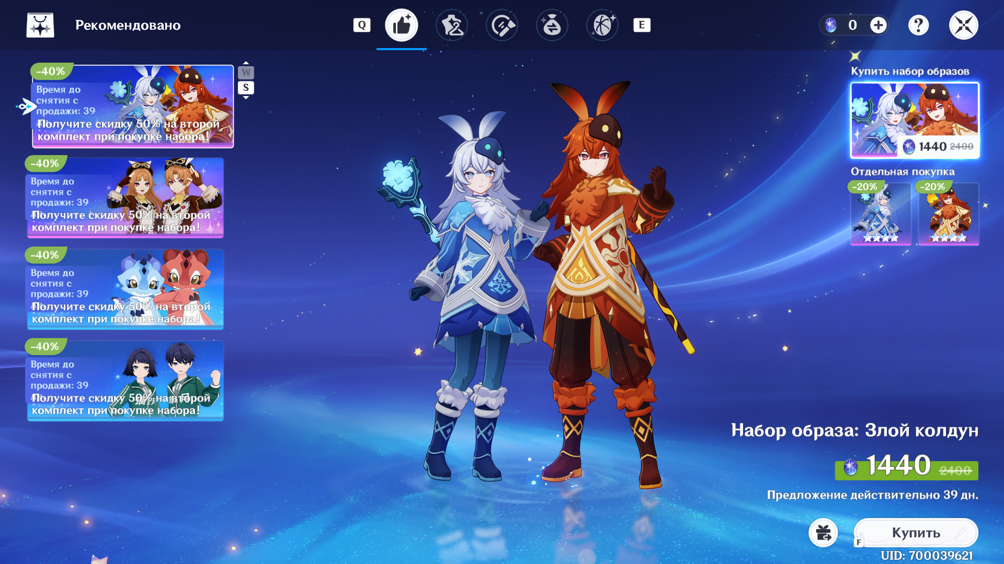The height and width of the screenshot is (564, 1004).
Task: Choose the 1440 outfit set purchase option
Action: click(915, 120)
